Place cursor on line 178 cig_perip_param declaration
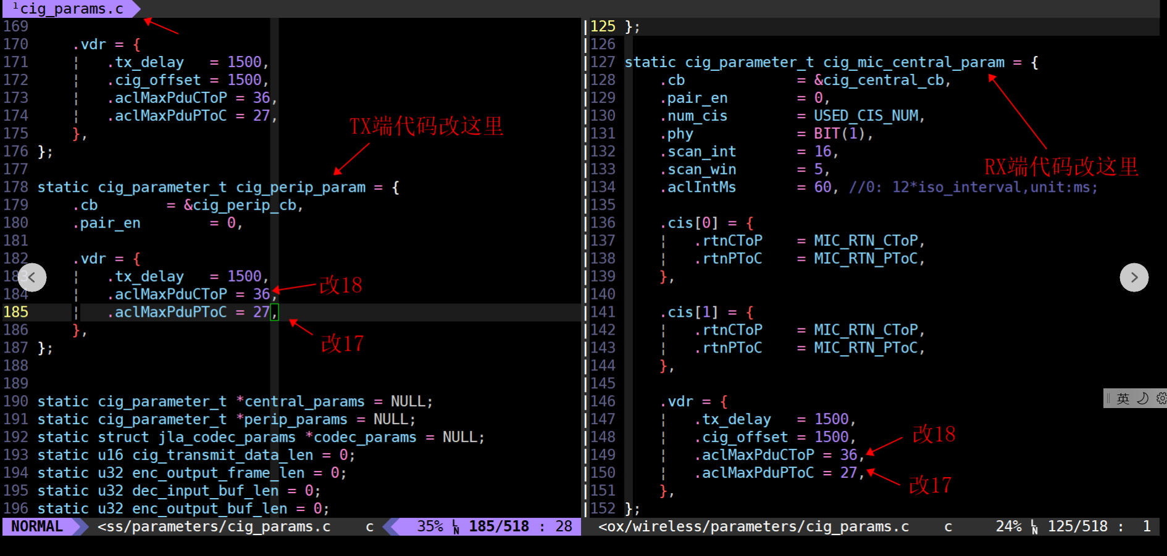 (219, 187)
